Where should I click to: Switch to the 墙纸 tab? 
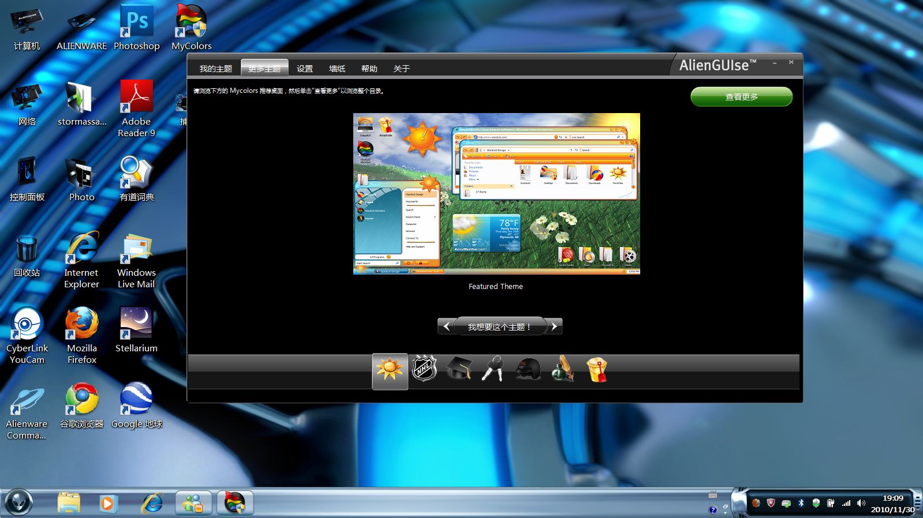coord(337,69)
